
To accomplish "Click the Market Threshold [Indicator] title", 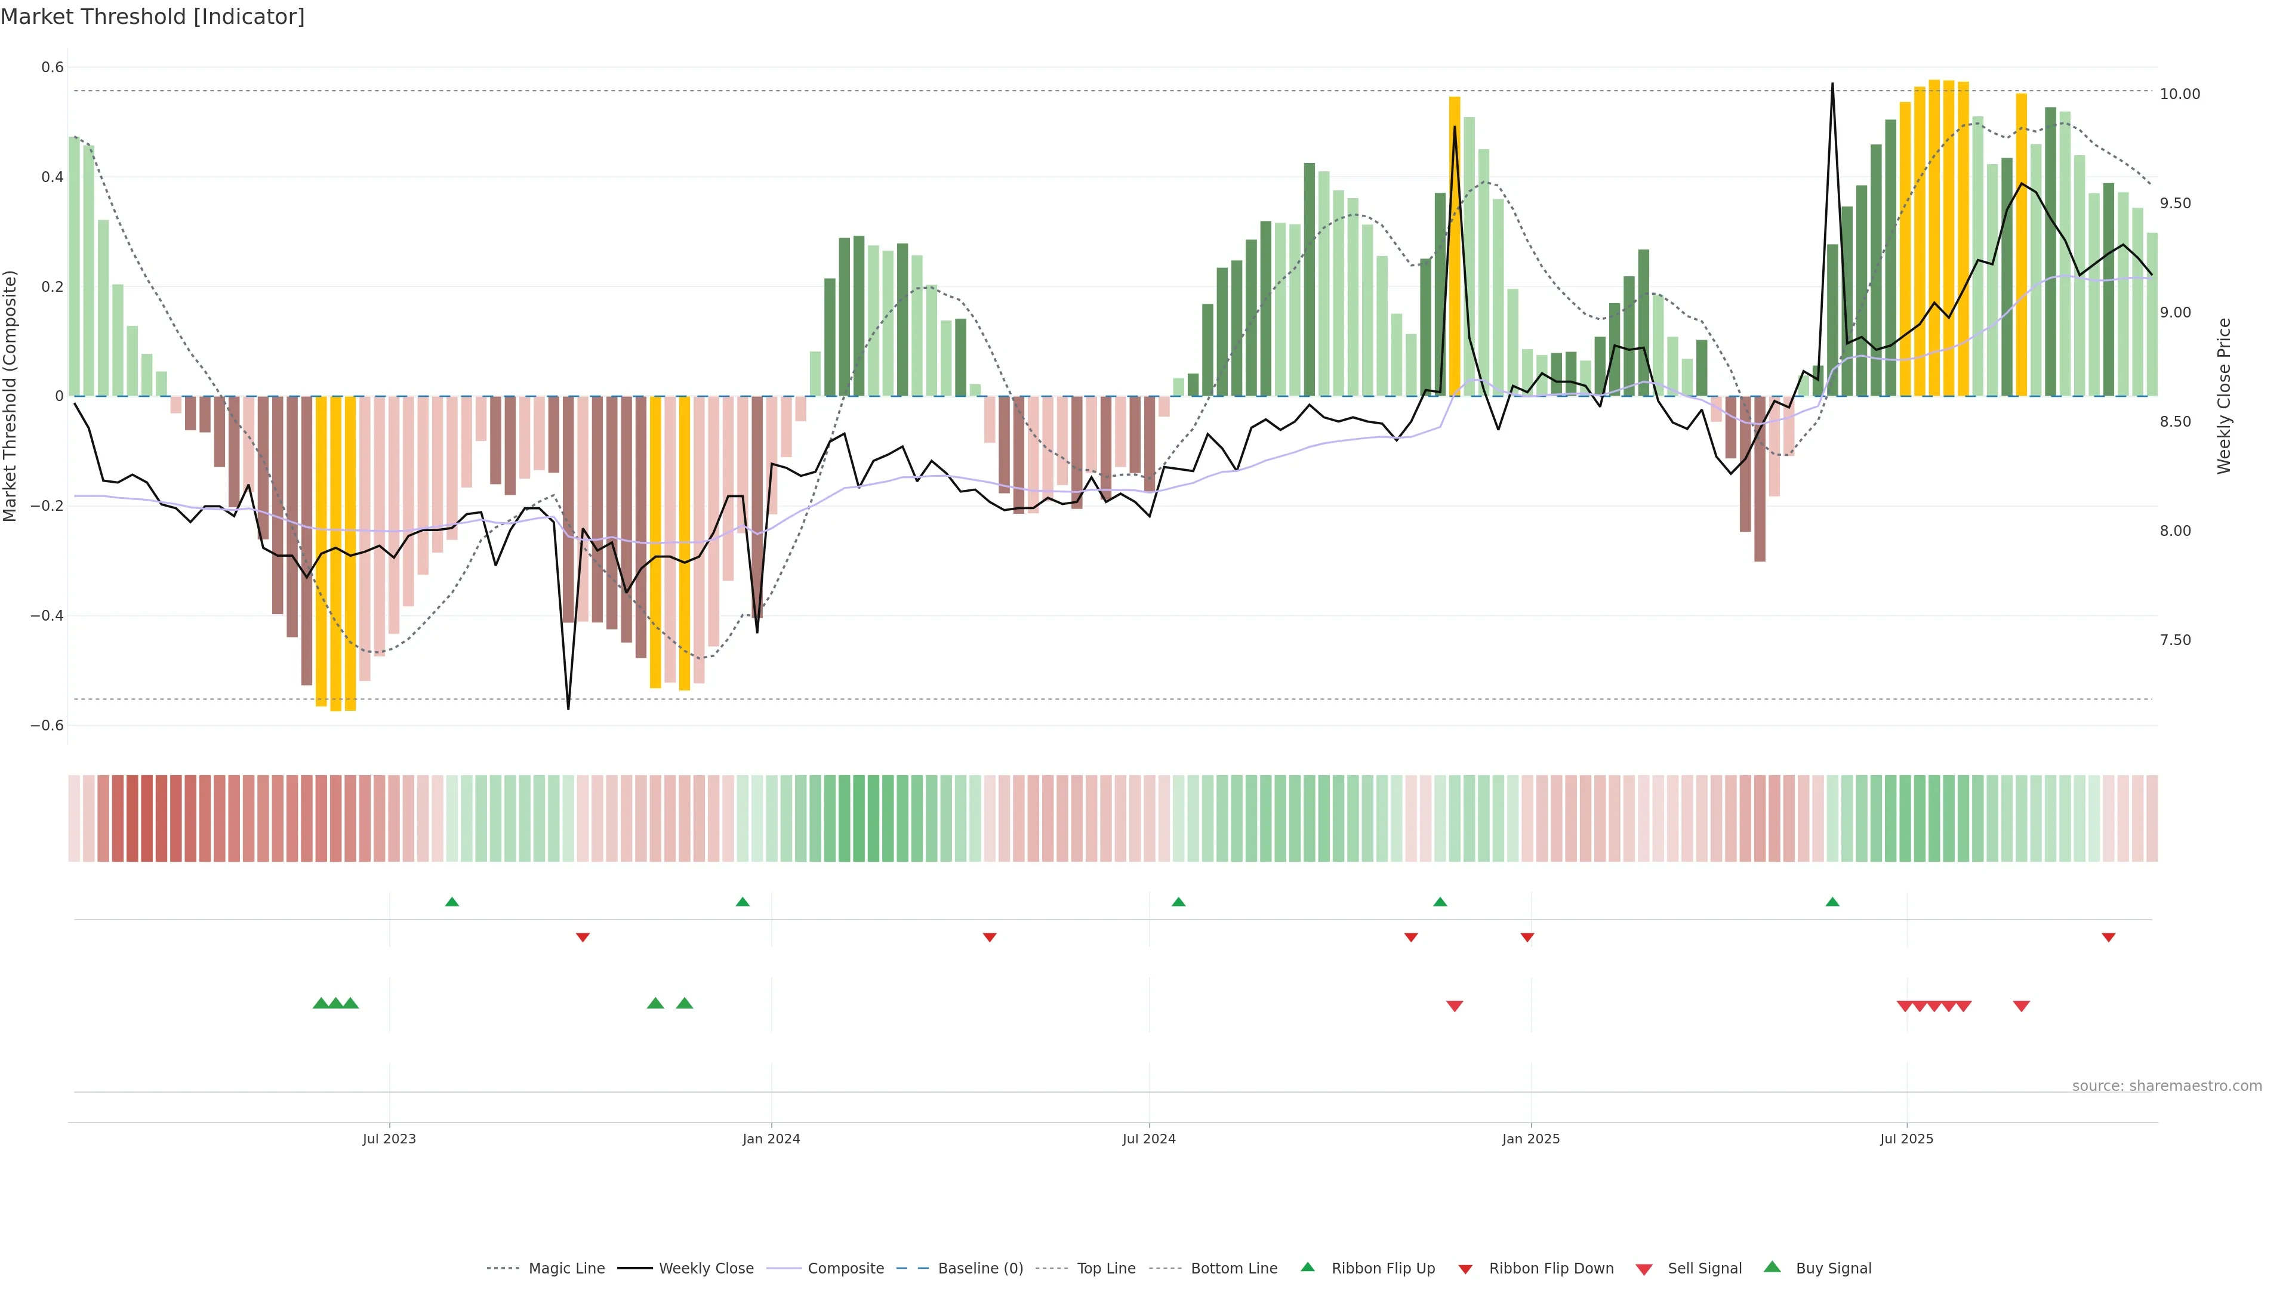I will (153, 17).
